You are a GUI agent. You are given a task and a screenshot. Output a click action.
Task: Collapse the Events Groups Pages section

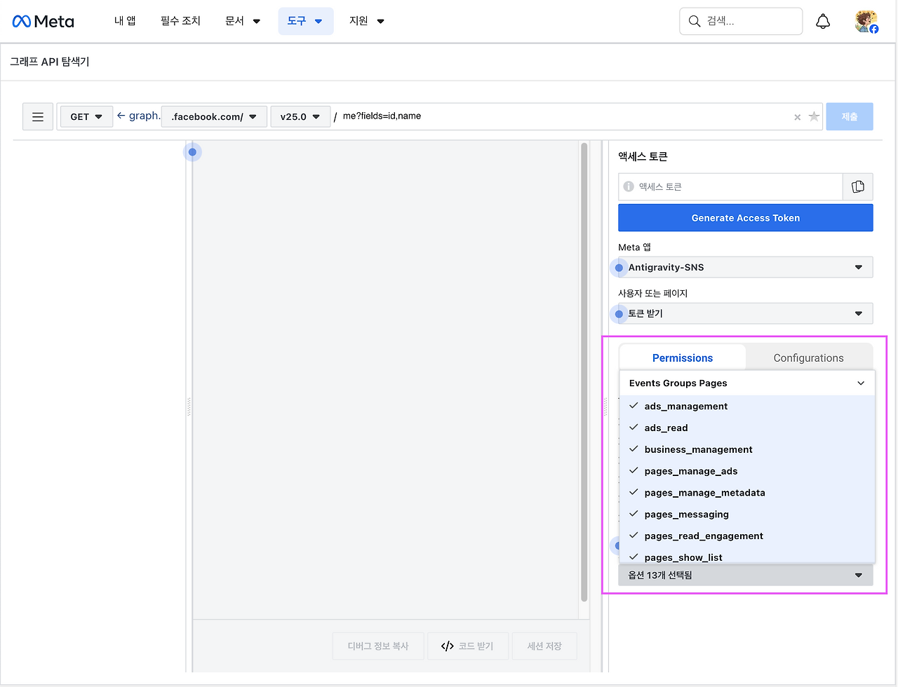(x=747, y=383)
